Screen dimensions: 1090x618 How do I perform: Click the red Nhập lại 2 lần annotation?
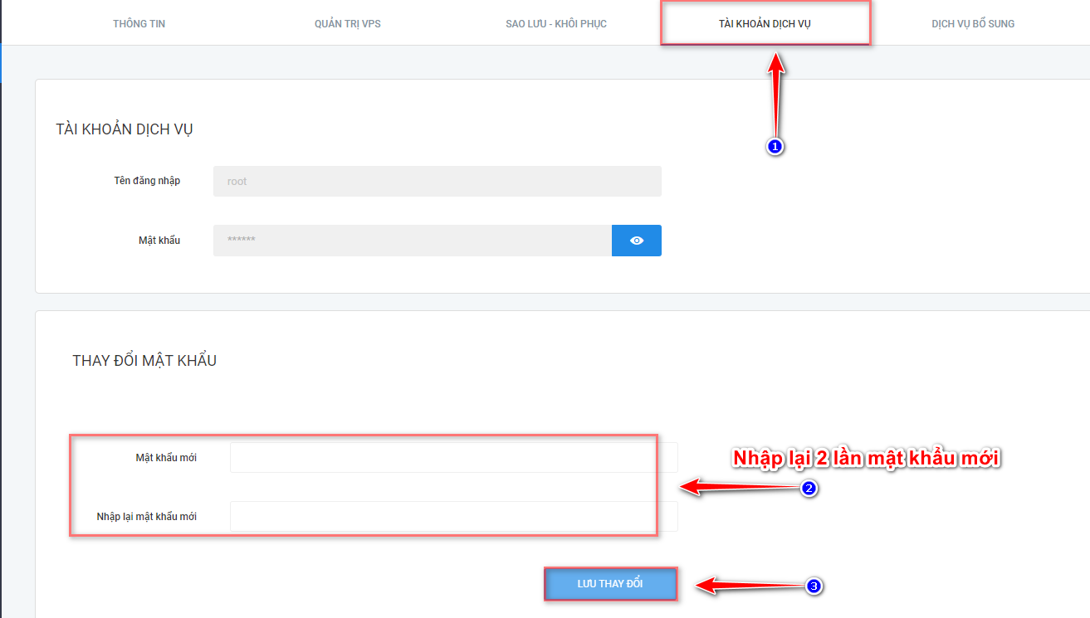tap(866, 458)
